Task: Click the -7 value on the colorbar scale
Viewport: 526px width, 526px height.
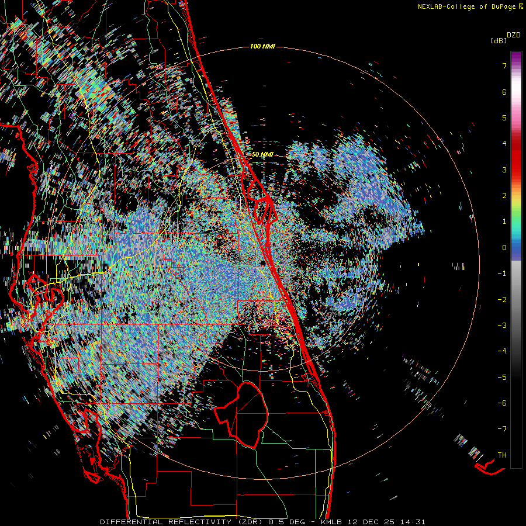Action: point(502,429)
